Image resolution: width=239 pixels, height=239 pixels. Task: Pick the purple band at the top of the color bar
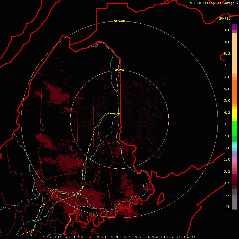[234, 27]
